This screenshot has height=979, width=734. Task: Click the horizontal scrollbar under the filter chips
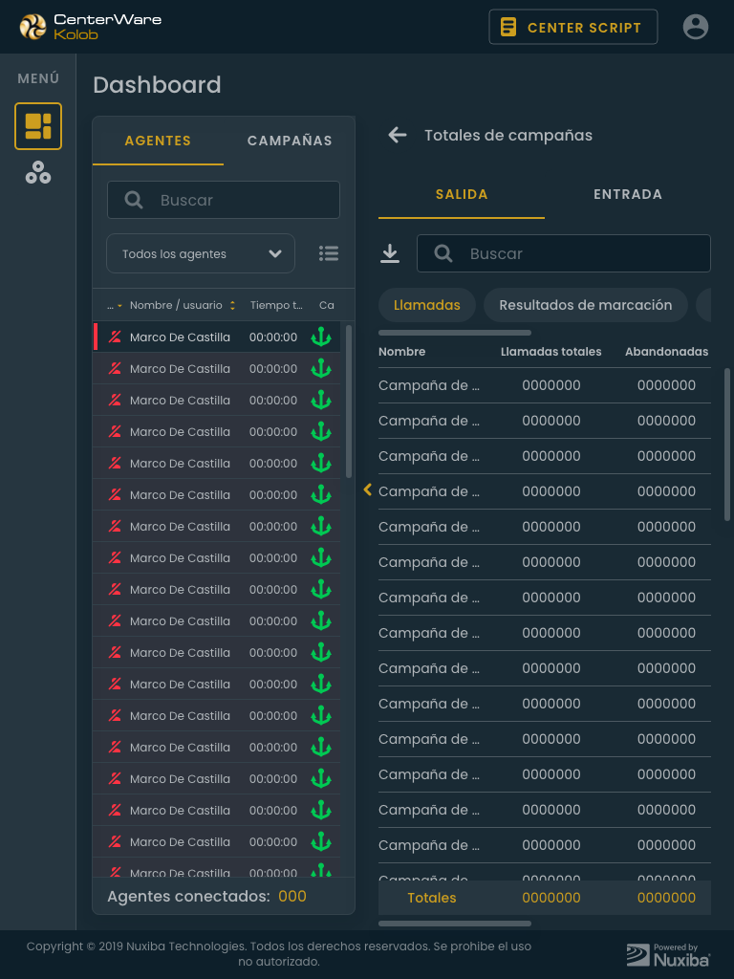click(x=455, y=333)
